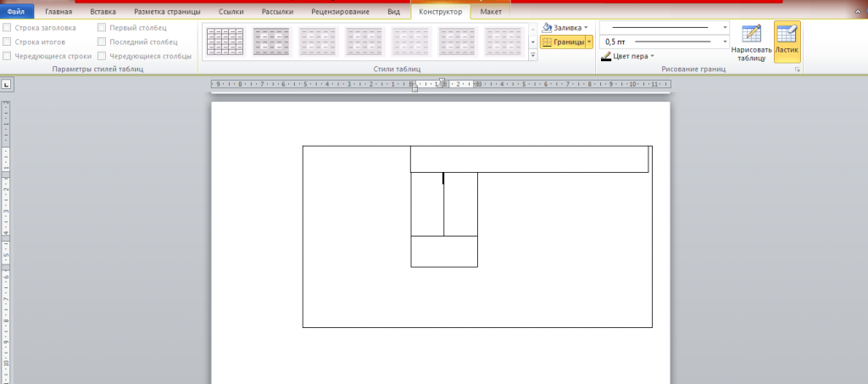The image size is (868, 384).
Task: Show next row of table styles
Action: click(533, 42)
